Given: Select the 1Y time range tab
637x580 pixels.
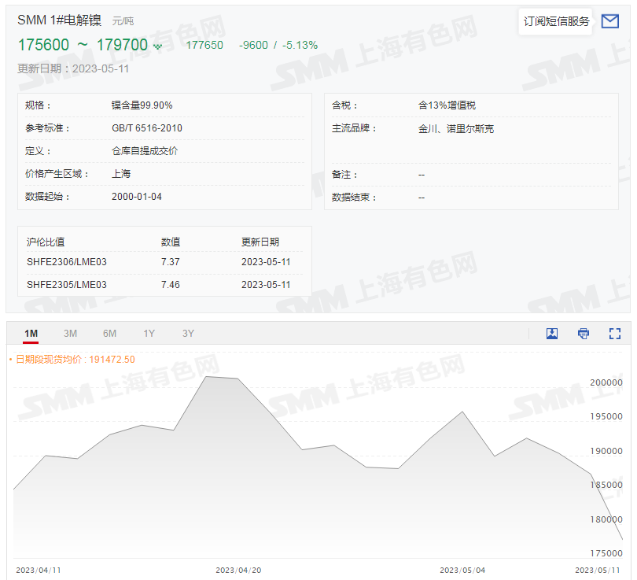Looking at the screenshot, I should [x=149, y=334].
